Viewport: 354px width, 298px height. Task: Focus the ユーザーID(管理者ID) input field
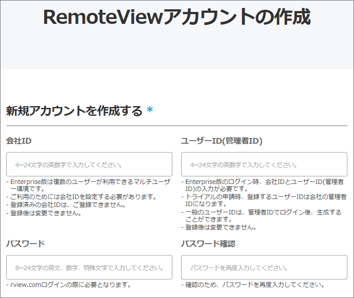pos(264,164)
